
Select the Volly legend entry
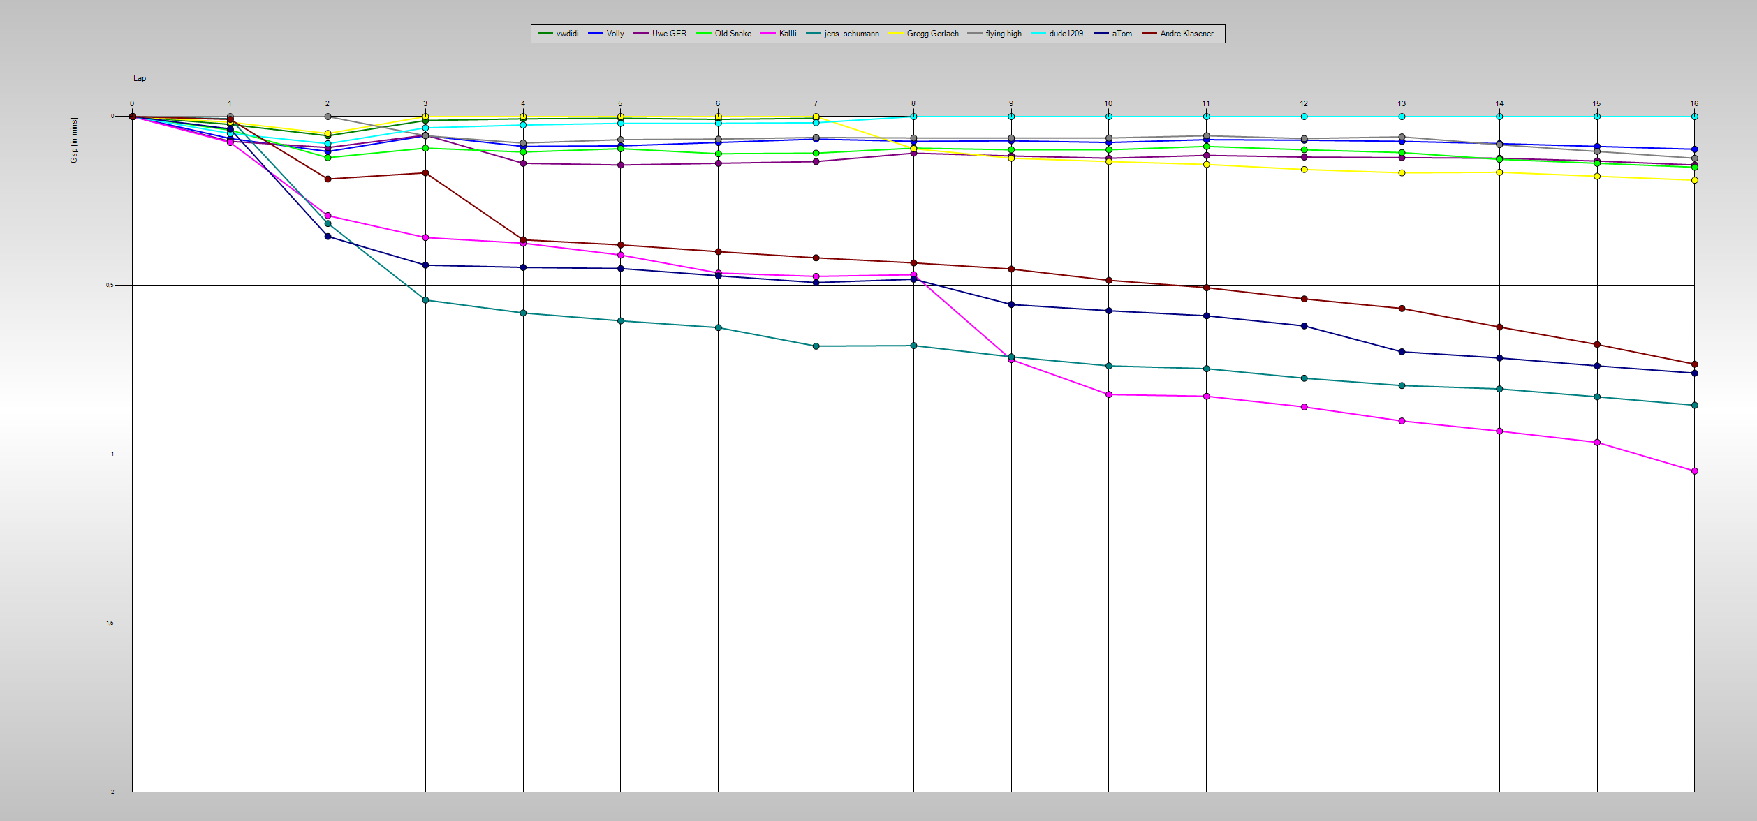[606, 34]
